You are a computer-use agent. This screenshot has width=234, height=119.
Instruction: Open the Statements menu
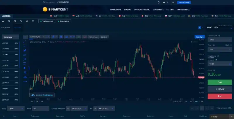(158, 10)
